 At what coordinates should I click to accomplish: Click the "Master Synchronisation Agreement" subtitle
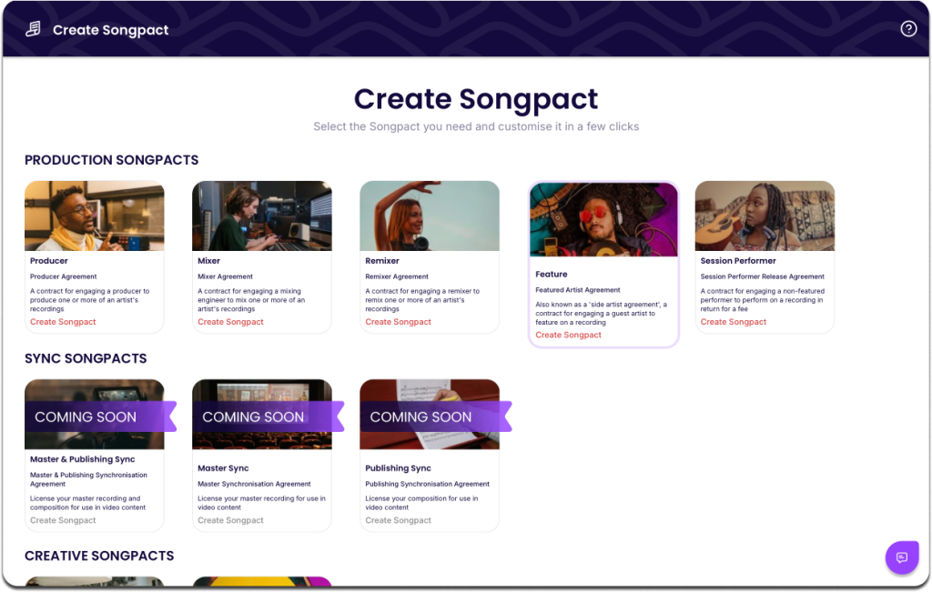click(x=255, y=484)
